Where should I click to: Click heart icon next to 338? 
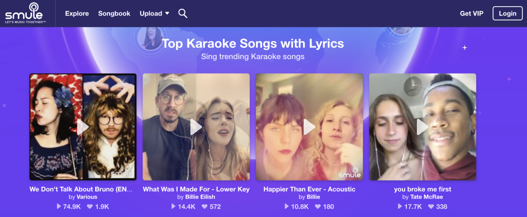[430, 207]
